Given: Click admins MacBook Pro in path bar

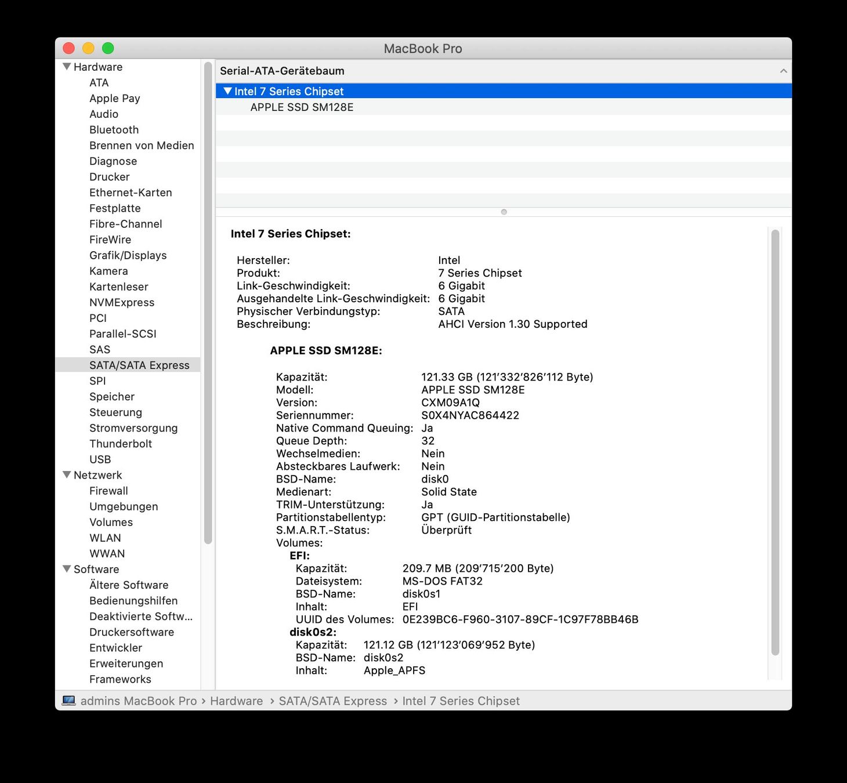Looking at the screenshot, I should pos(139,701).
